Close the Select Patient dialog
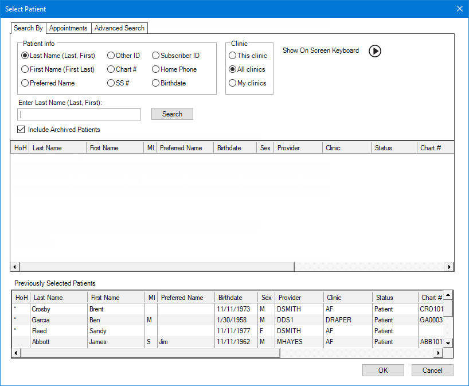Viewport: 469px width, 386px height. [x=459, y=9]
